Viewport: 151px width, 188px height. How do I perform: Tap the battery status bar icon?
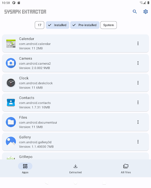[148, 3]
